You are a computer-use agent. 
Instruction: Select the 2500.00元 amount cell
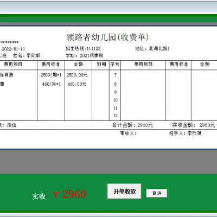[x=77, y=75]
